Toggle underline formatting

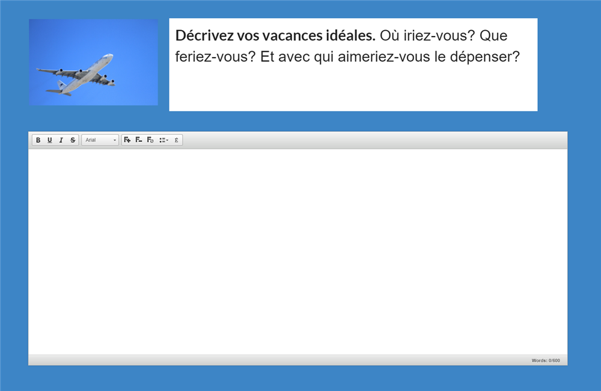tap(49, 140)
